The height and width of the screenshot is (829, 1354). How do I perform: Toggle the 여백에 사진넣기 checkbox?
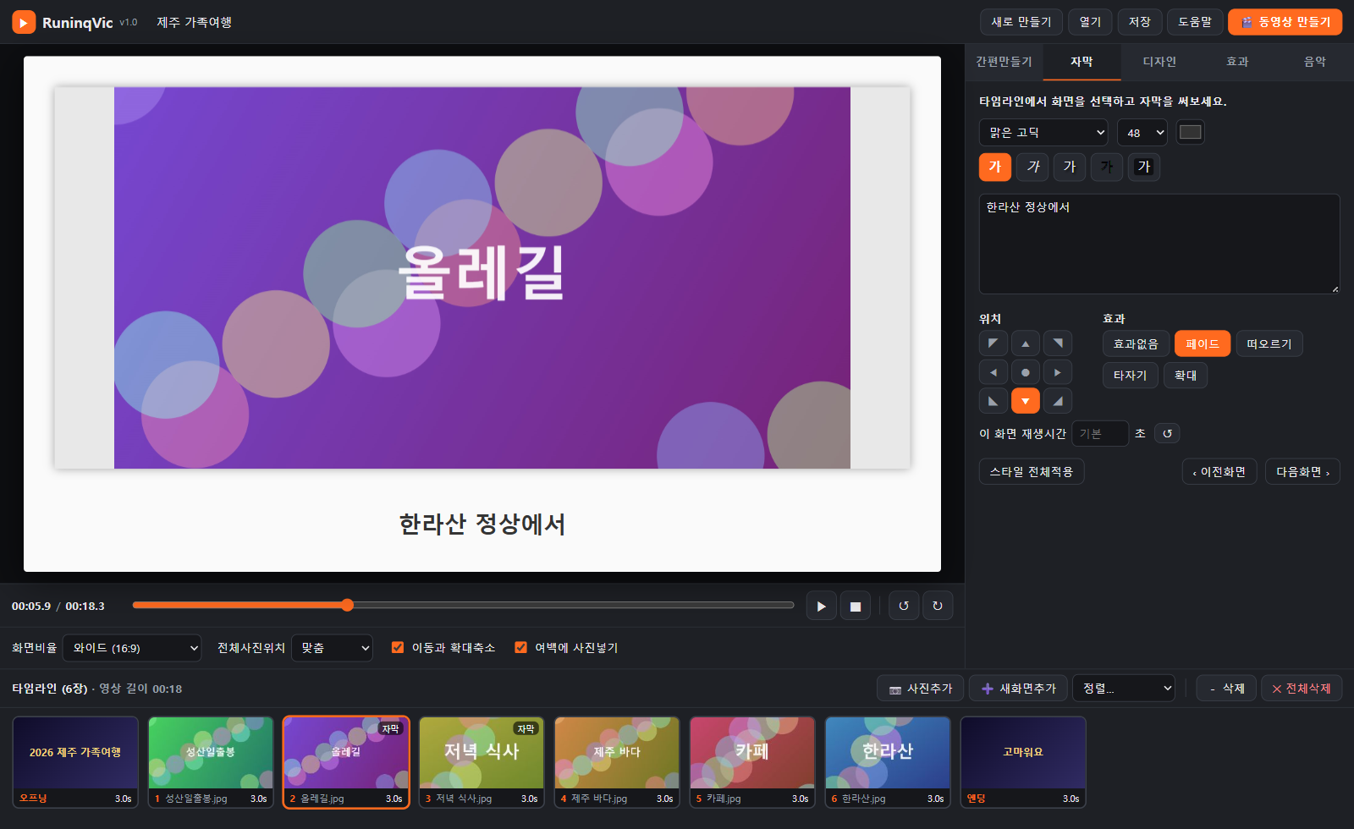521,647
